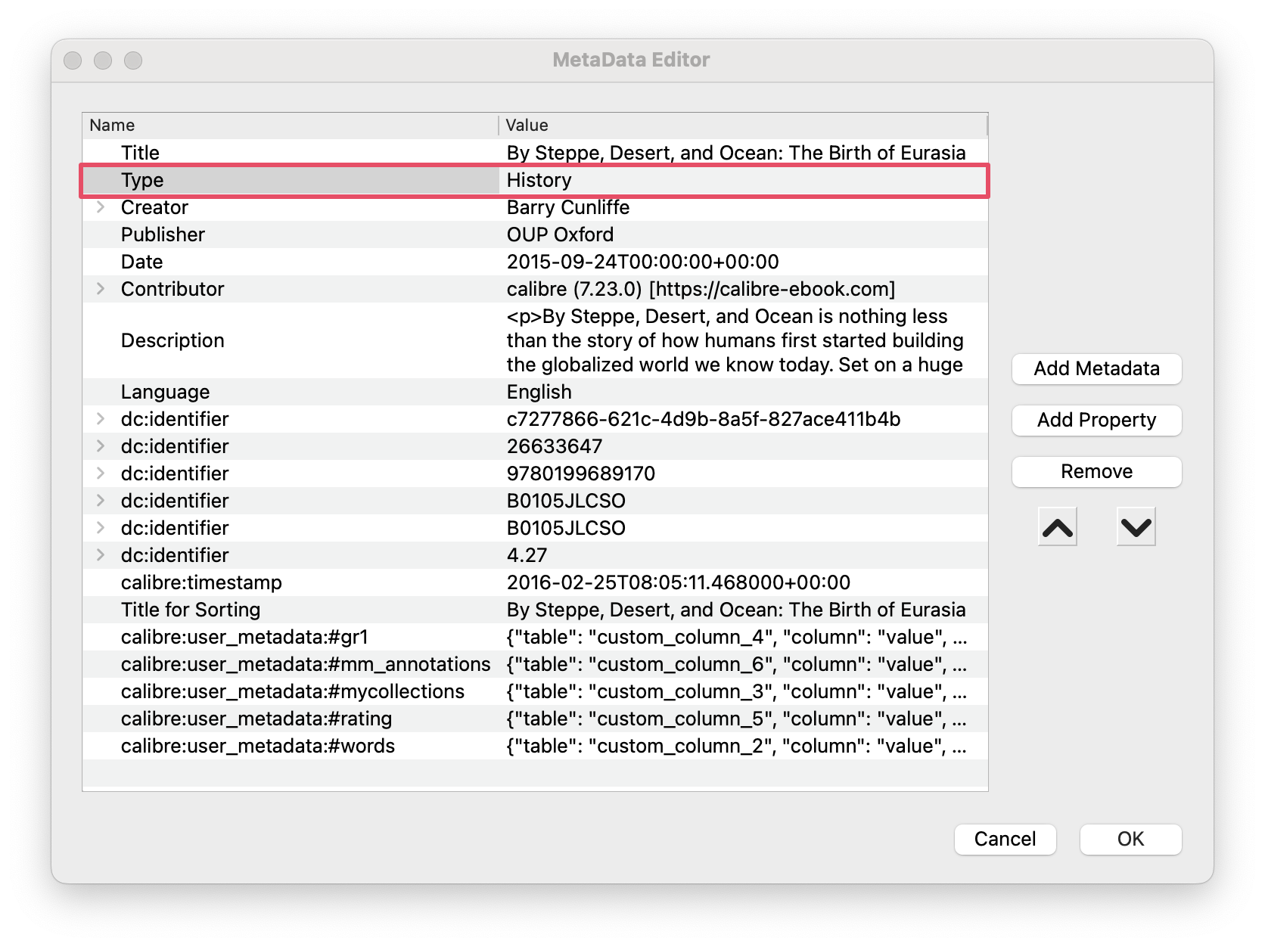Click the Remove button

point(1096,471)
